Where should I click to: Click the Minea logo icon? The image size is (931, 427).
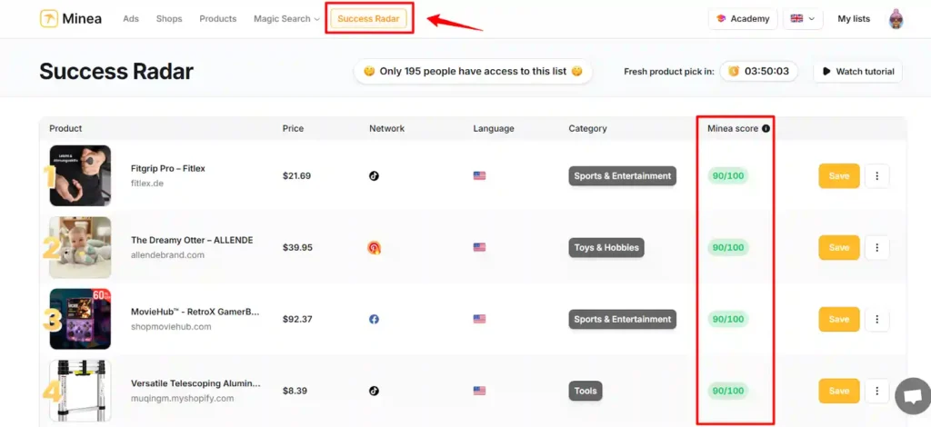tap(49, 18)
